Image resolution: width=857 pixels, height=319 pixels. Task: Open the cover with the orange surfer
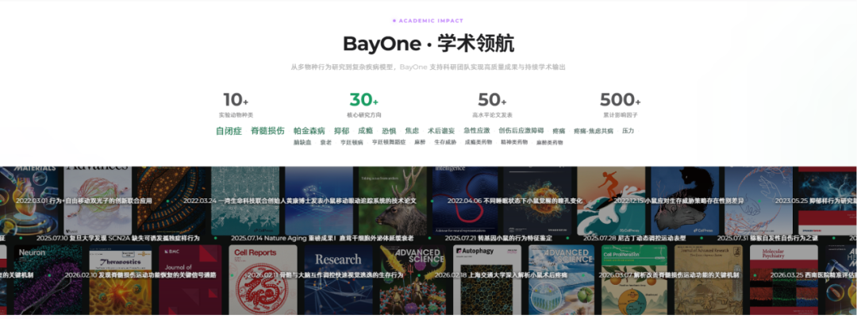click(x=610, y=201)
